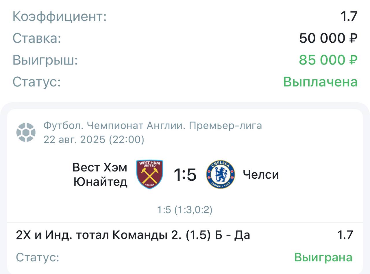
Task: Tap the 1:5 match score
Action: (x=185, y=175)
